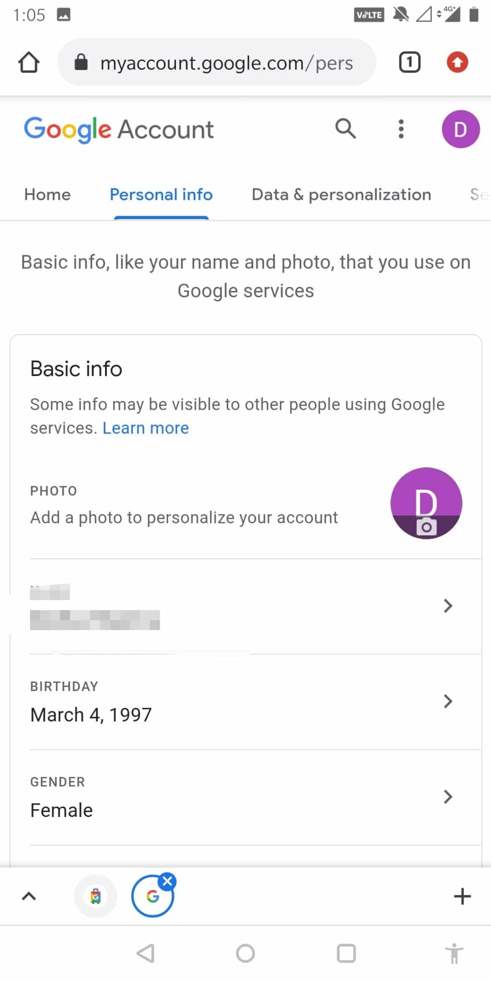Expand the Gender row chevron

point(448,797)
